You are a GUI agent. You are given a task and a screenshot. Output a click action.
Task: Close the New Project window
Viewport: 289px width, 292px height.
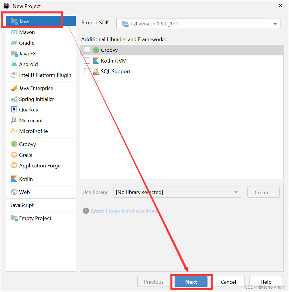click(x=280, y=6)
